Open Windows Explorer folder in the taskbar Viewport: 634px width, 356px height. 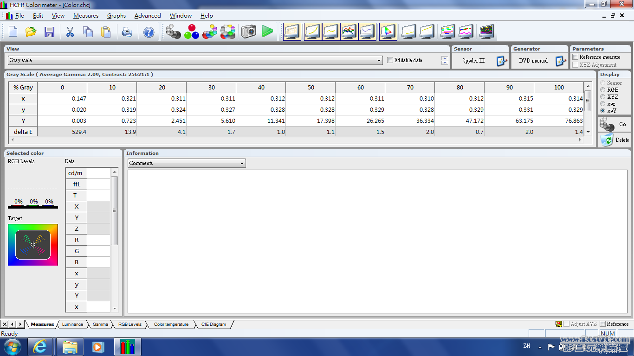[x=70, y=347]
